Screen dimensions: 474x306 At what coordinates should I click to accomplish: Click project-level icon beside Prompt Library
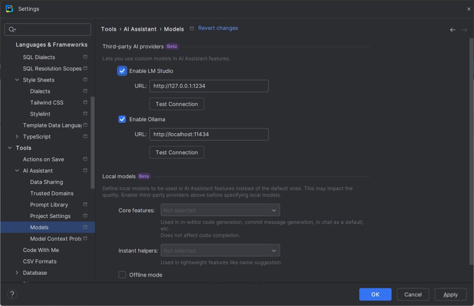[85, 205]
